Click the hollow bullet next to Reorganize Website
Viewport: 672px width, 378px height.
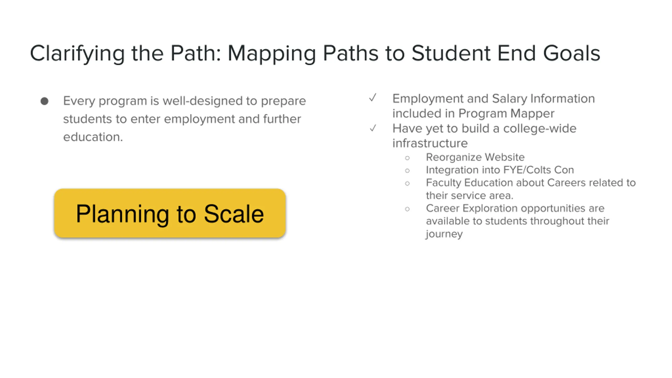coord(407,158)
